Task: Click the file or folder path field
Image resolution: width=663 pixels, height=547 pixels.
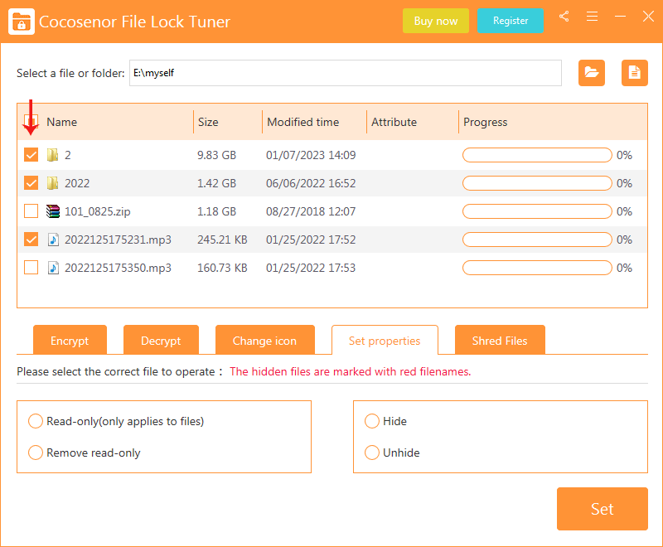Action: (x=346, y=73)
